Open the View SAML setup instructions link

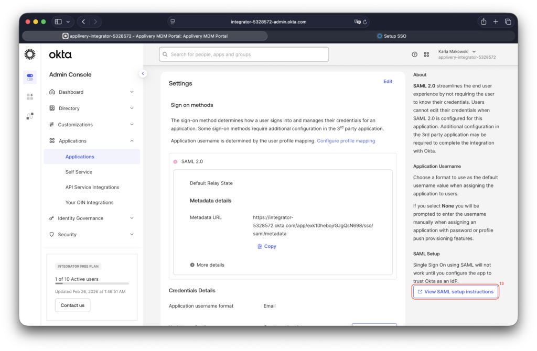coord(455,292)
